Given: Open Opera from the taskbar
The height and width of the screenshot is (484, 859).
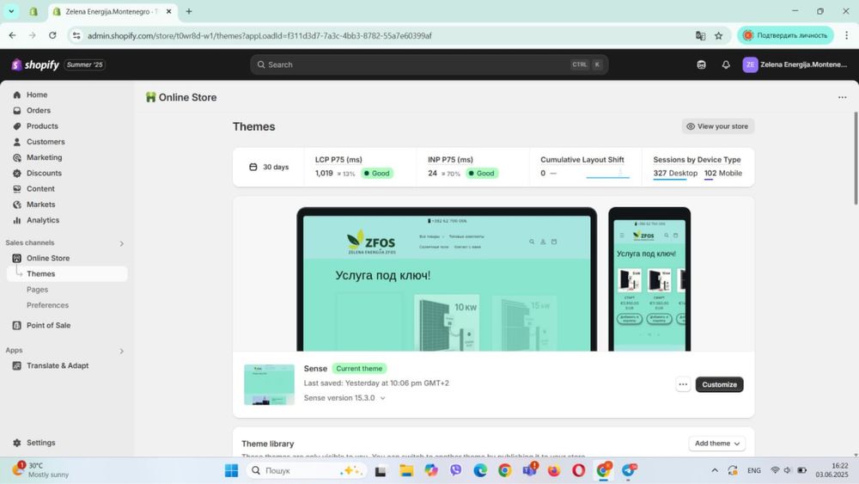Looking at the screenshot, I should 578,470.
